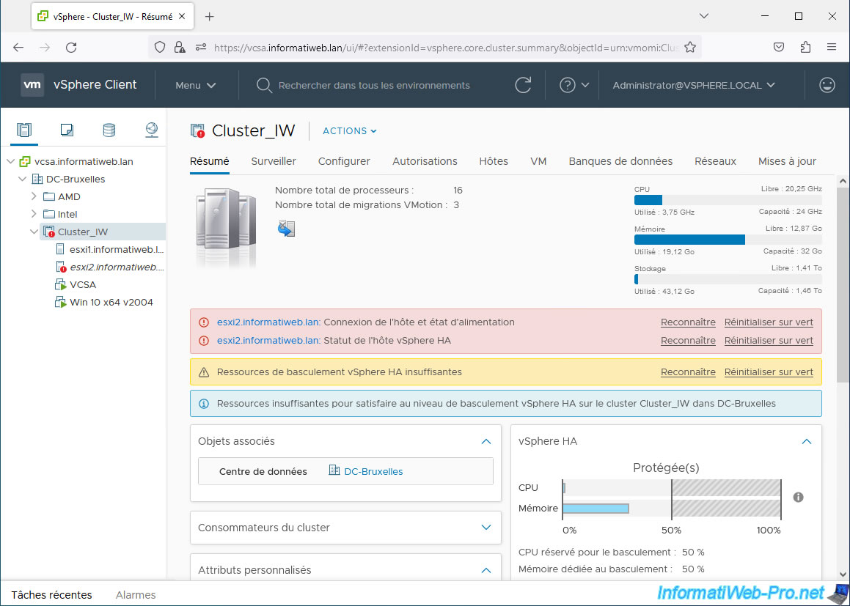The height and width of the screenshot is (606, 850).
Task: Click the vSphere HA info icon
Action: point(799,498)
